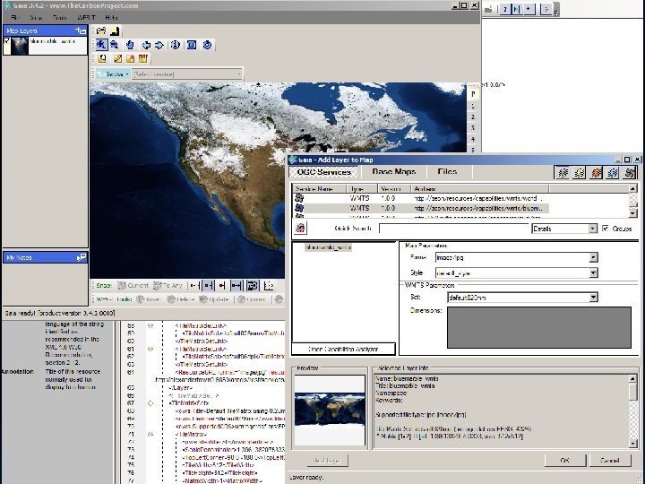Switch to the Base Maps tab

(394, 172)
